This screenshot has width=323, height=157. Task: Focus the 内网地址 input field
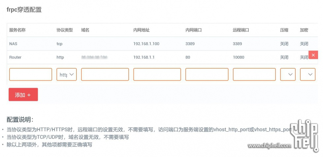pos(157,75)
